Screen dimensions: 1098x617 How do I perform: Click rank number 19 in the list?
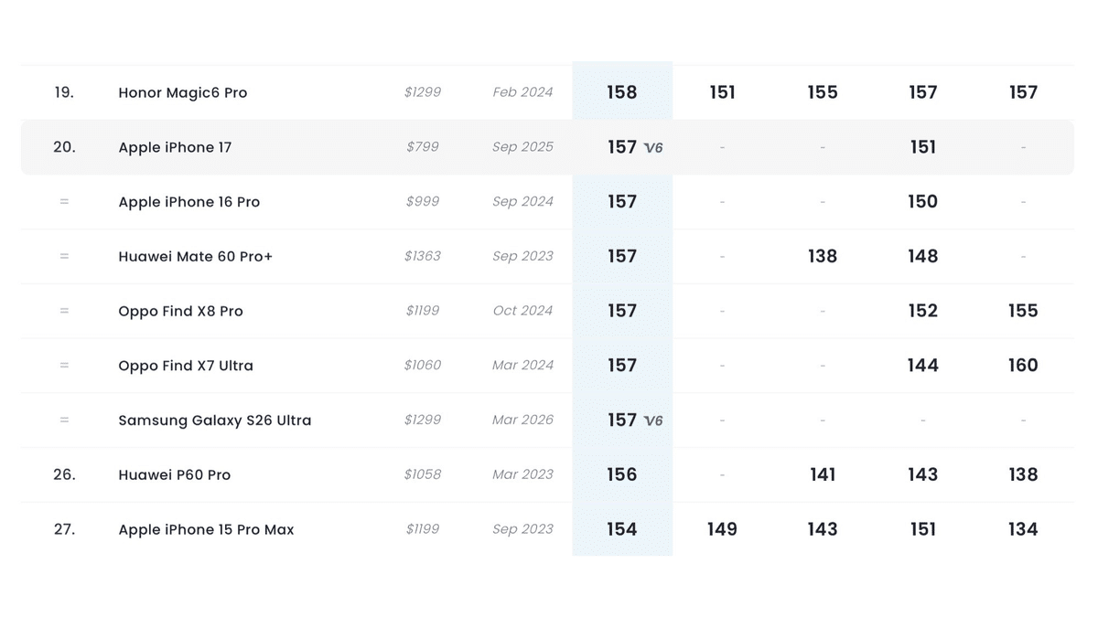coord(64,92)
